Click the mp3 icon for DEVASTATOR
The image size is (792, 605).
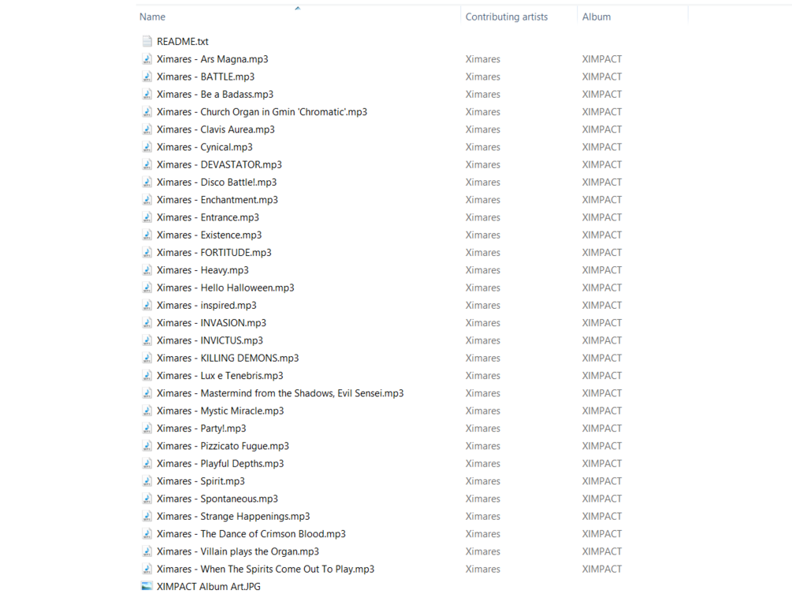tap(147, 165)
